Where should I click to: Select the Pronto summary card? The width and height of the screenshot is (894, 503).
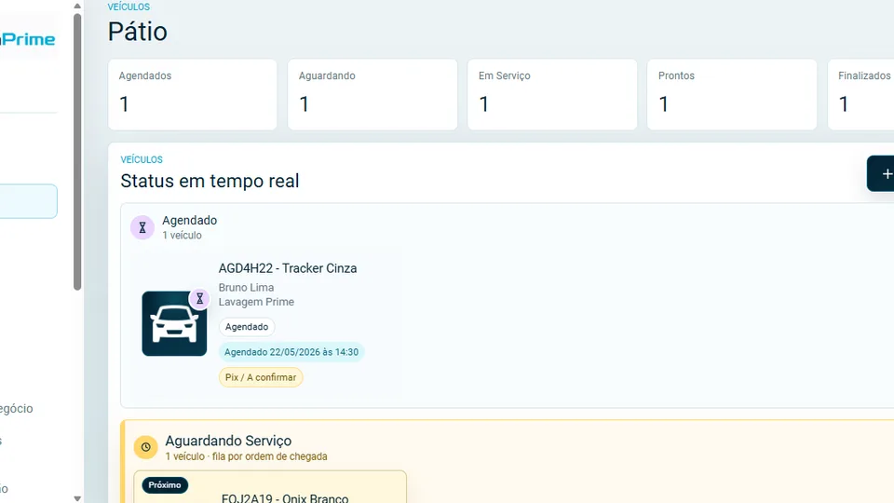coord(732,95)
